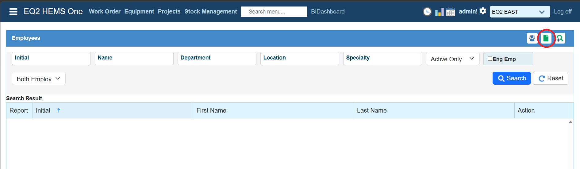Click the Log off link
This screenshot has width=580, height=169.
(563, 11)
